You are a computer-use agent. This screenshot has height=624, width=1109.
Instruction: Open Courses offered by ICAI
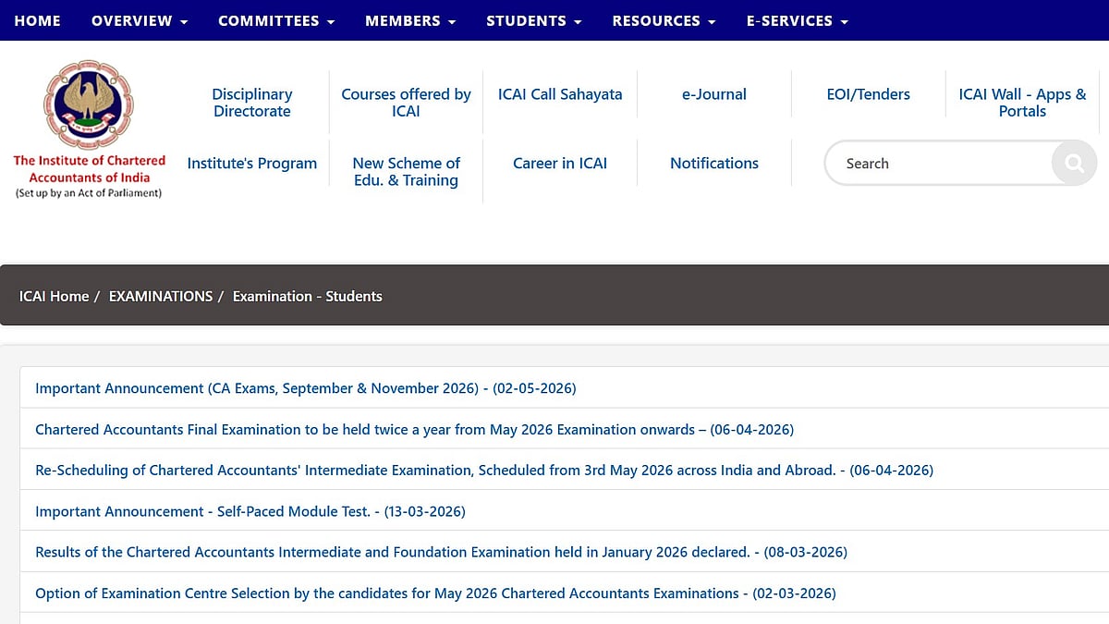[x=406, y=103]
